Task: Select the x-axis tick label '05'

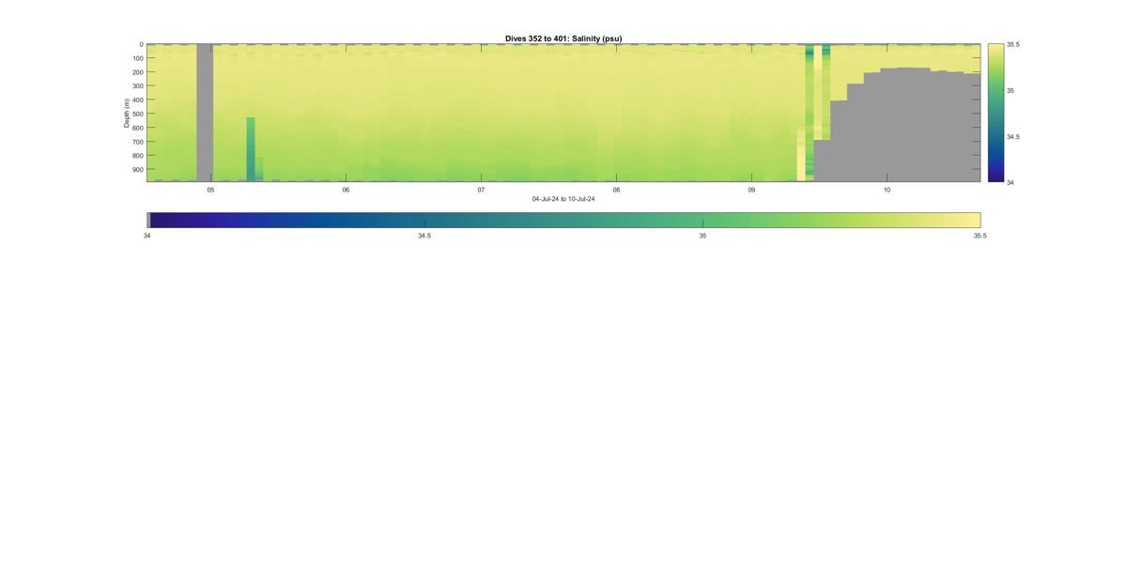Action: coord(210,190)
